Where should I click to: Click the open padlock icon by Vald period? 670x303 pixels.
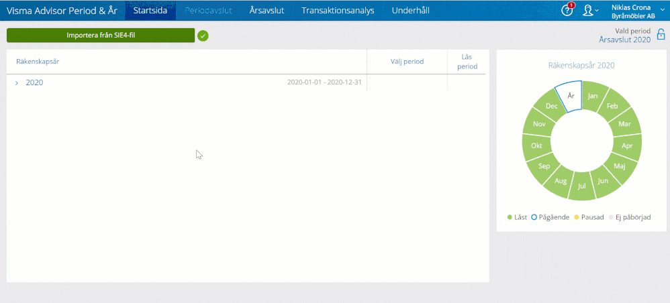661,35
